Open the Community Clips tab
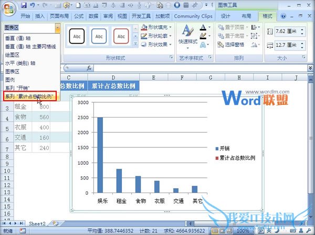The height and width of the screenshot is (235, 315). pos(194,16)
